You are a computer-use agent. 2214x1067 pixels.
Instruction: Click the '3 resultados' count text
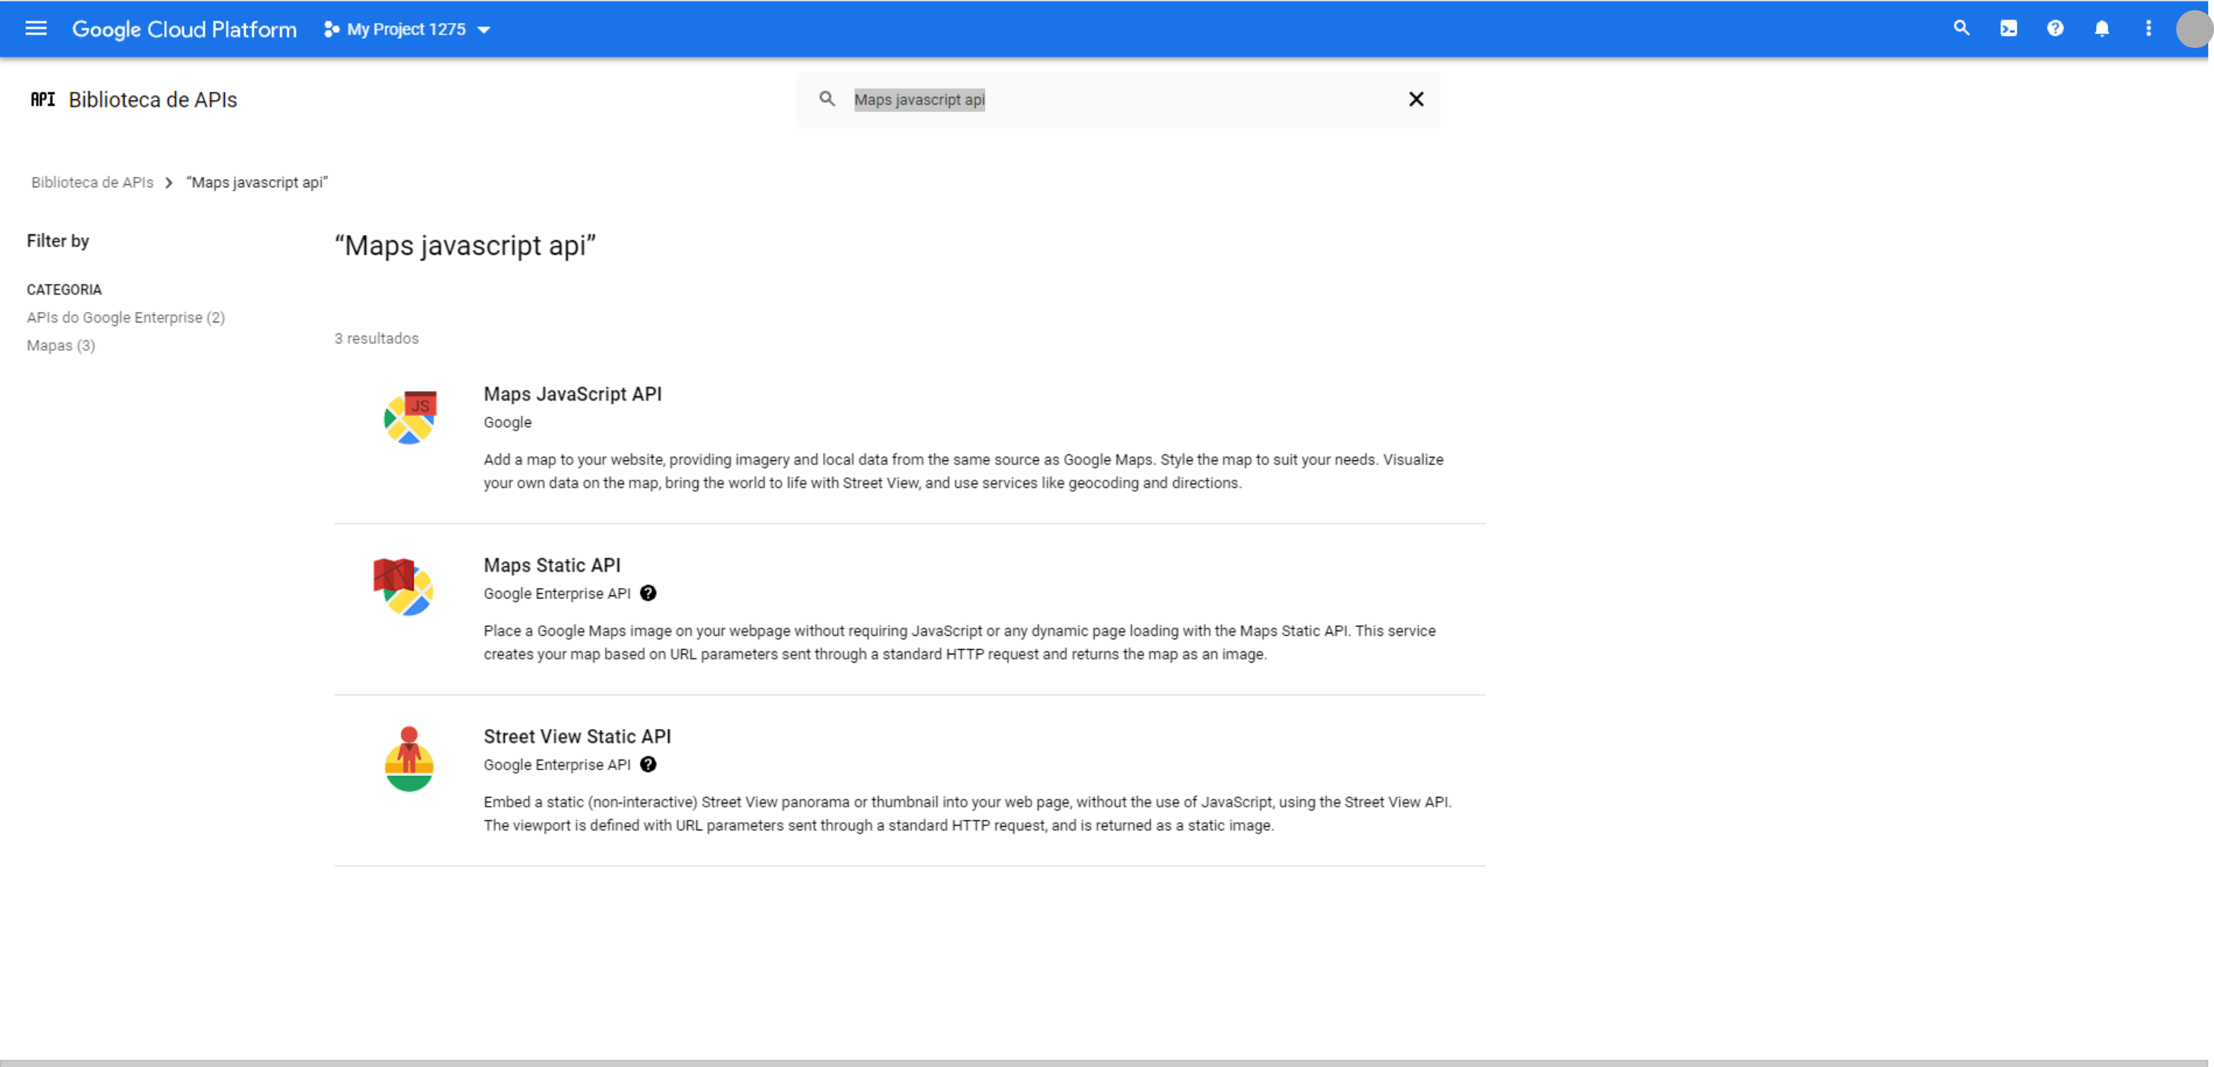pos(376,339)
